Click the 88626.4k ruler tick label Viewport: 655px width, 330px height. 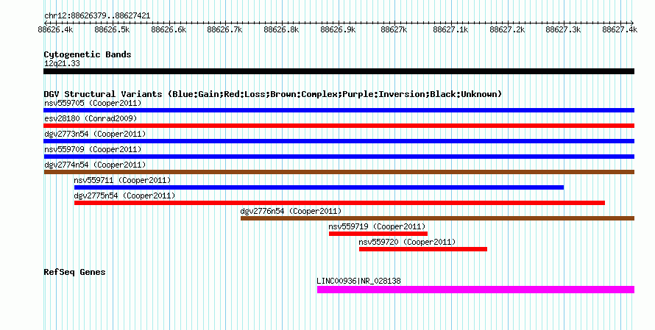click(x=55, y=30)
